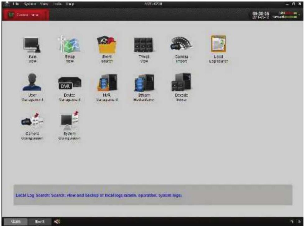Click the Network usage meter
Screen dimensions: 304x226
(x=285, y=17)
